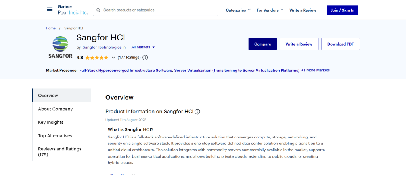Image resolution: width=406 pixels, height=175 pixels.
Task: Click the Gartner Peer Insights logo
Action: click(x=73, y=10)
